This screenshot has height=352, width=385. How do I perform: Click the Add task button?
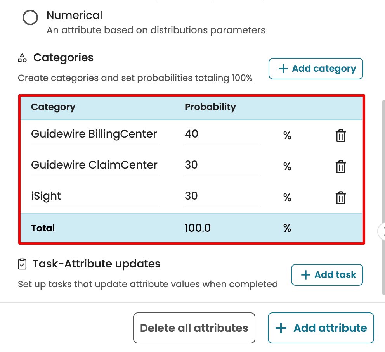coord(327,275)
